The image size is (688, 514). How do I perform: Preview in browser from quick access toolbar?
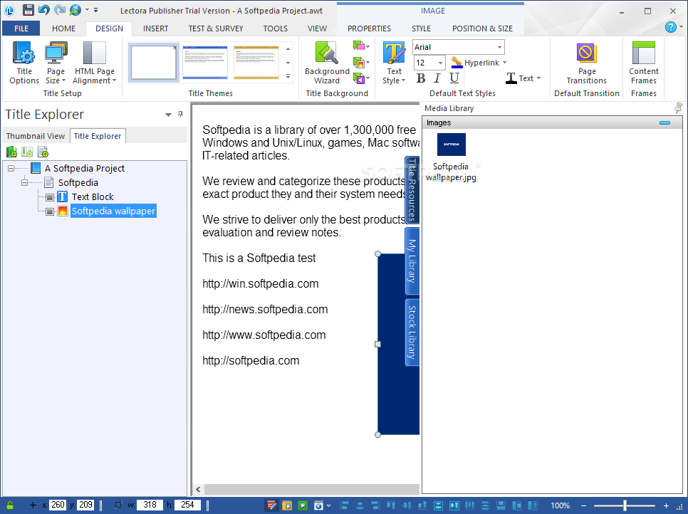[x=75, y=10]
